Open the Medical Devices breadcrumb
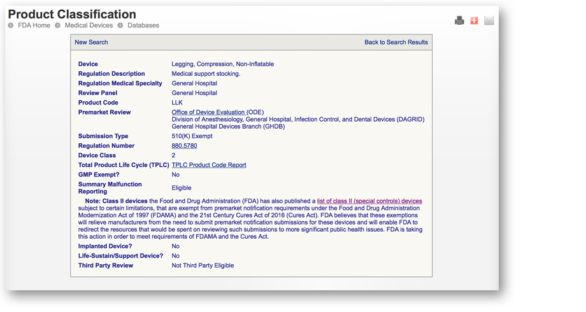Viewport: 586px width, 312px height. point(89,25)
